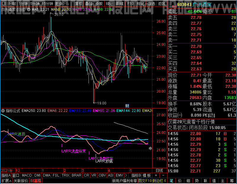Click the 日线 period label

[x=159, y=171]
